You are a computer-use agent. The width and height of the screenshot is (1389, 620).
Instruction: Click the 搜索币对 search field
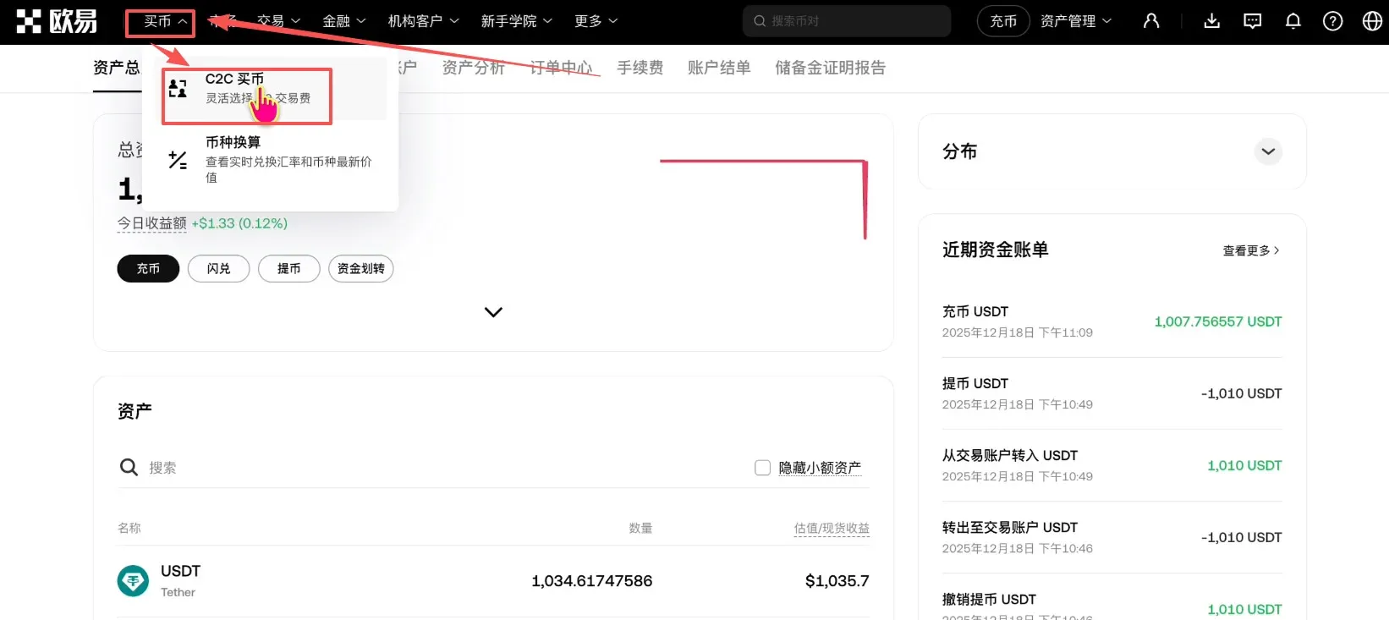[x=847, y=21]
